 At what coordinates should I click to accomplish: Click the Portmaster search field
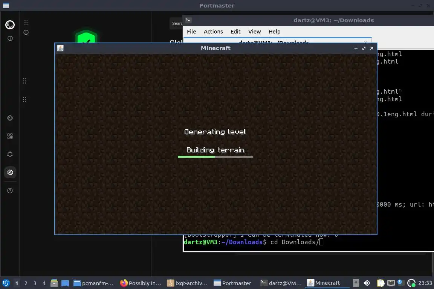pyautogui.click(x=176, y=23)
